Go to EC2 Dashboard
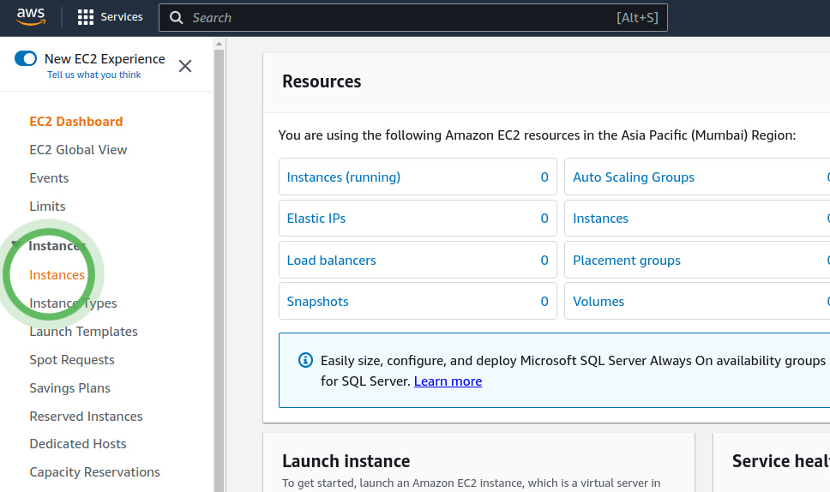This screenshot has width=830, height=492. pyautogui.click(x=75, y=122)
